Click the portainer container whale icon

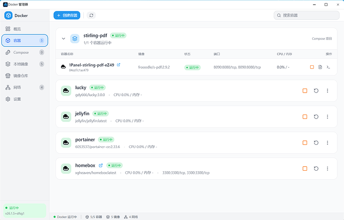(66, 143)
